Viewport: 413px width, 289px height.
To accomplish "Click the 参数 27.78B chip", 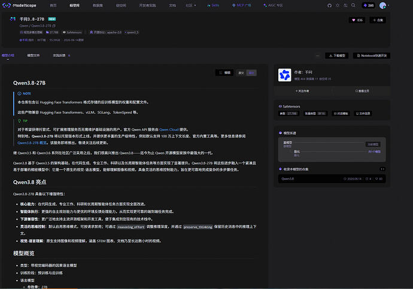I will (x=289, y=114).
